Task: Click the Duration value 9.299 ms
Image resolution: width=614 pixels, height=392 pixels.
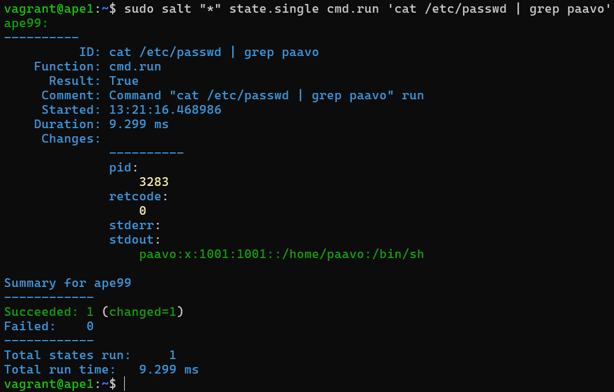Action: pos(139,124)
